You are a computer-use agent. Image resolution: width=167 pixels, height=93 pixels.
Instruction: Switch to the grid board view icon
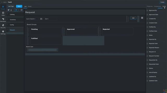click(142, 18)
